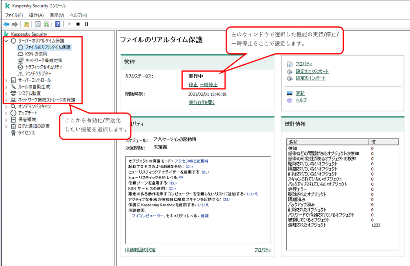Click the アンチクリプター icon

[20, 74]
